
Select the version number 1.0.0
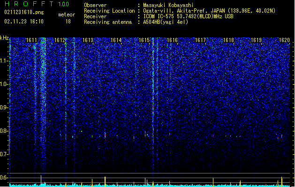[x=64, y=4]
